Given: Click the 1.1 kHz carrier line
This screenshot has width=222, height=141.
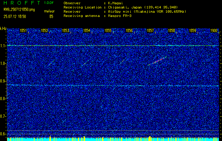Looking at the screenshot, I should (113, 46).
